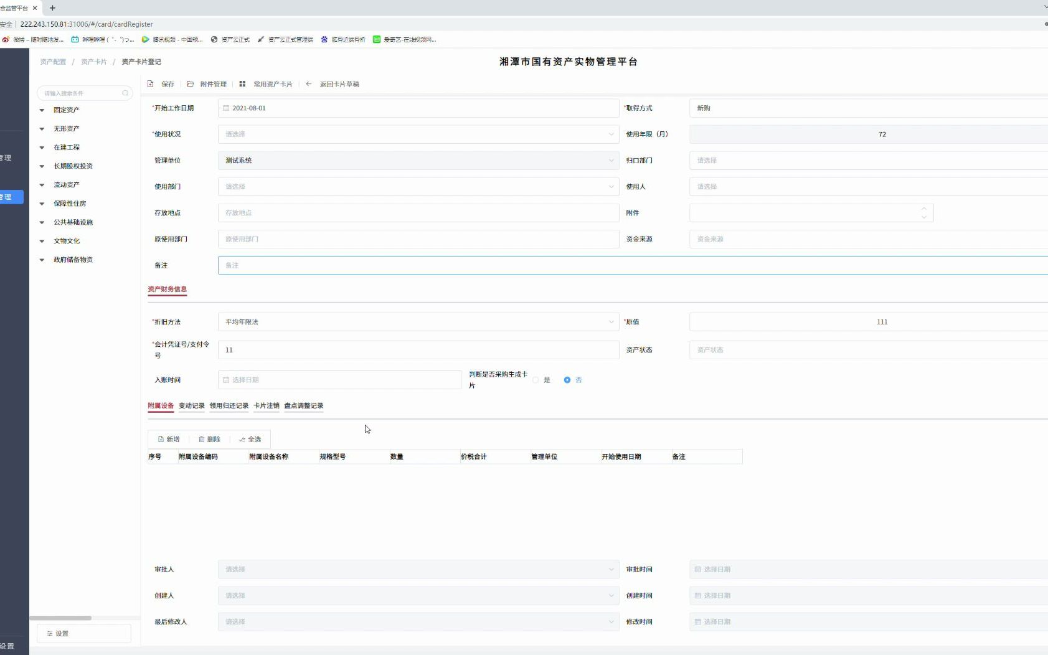Click the 新增 add icon above the table
This screenshot has height=655, width=1048.
tap(161, 439)
